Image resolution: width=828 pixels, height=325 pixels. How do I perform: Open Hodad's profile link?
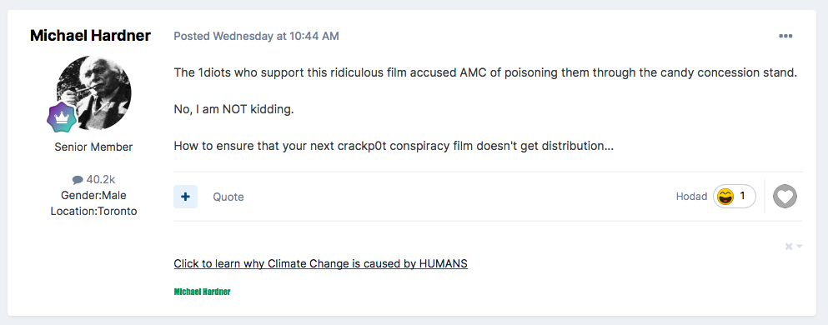click(x=691, y=197)
